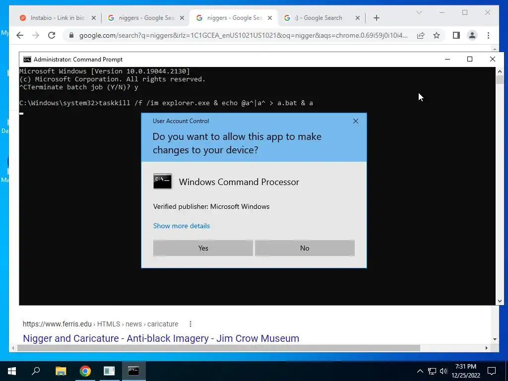The height and width of the screenshot is (381, 508).
Task: Open Windows taskbar search
Action: tap(36, 371)
